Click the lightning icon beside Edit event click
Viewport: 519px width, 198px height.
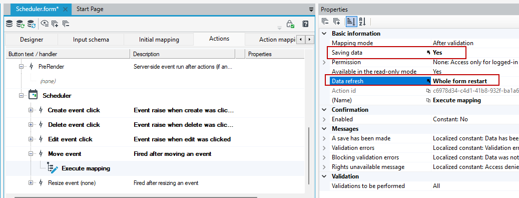point(41,139)
